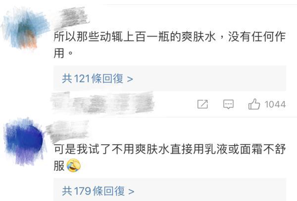Tap the blurred timestamp below the first comment
Viewport: 297px width, 201px height.
102,103
